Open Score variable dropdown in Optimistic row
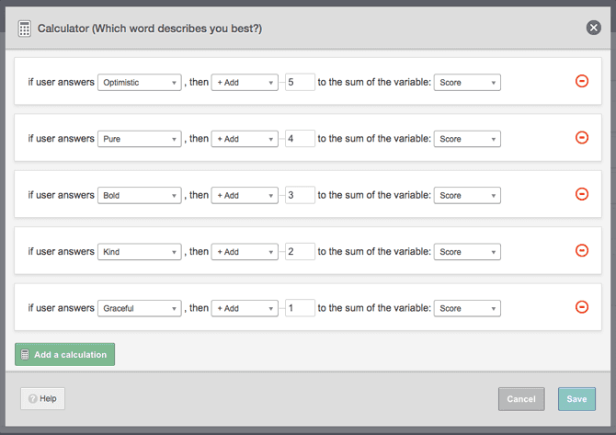Image resolution: width=616 pixels, height=435 pixels. [x=467, y=83]
